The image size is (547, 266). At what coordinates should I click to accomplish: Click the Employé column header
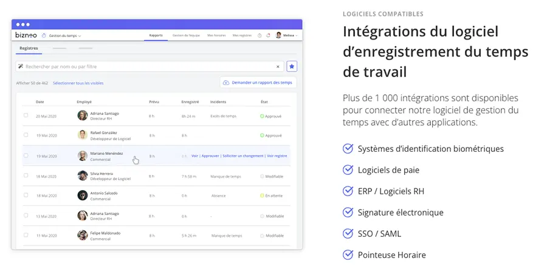pos(84,102)
